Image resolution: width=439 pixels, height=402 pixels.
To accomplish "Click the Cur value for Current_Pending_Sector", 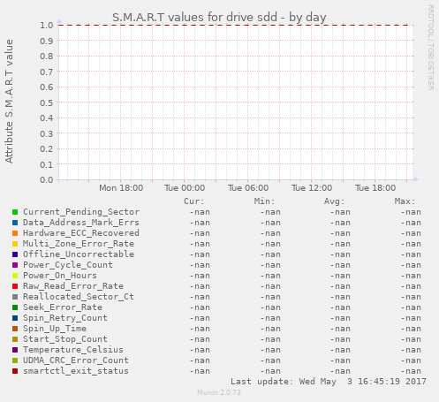I will click(200, 212).
